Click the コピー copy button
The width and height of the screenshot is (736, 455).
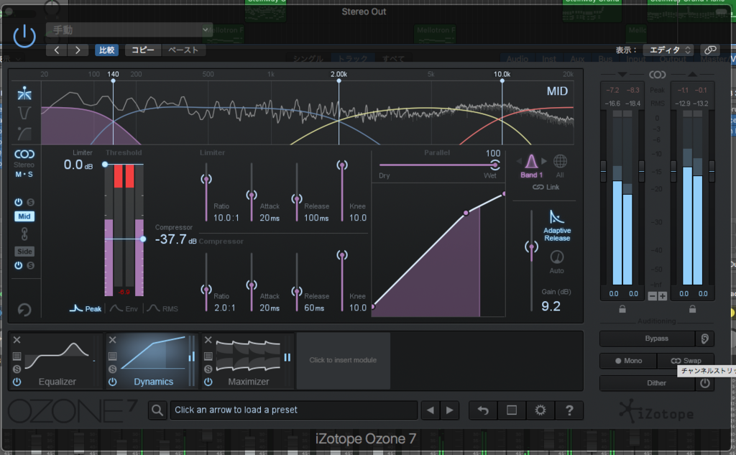click(143, 50)
